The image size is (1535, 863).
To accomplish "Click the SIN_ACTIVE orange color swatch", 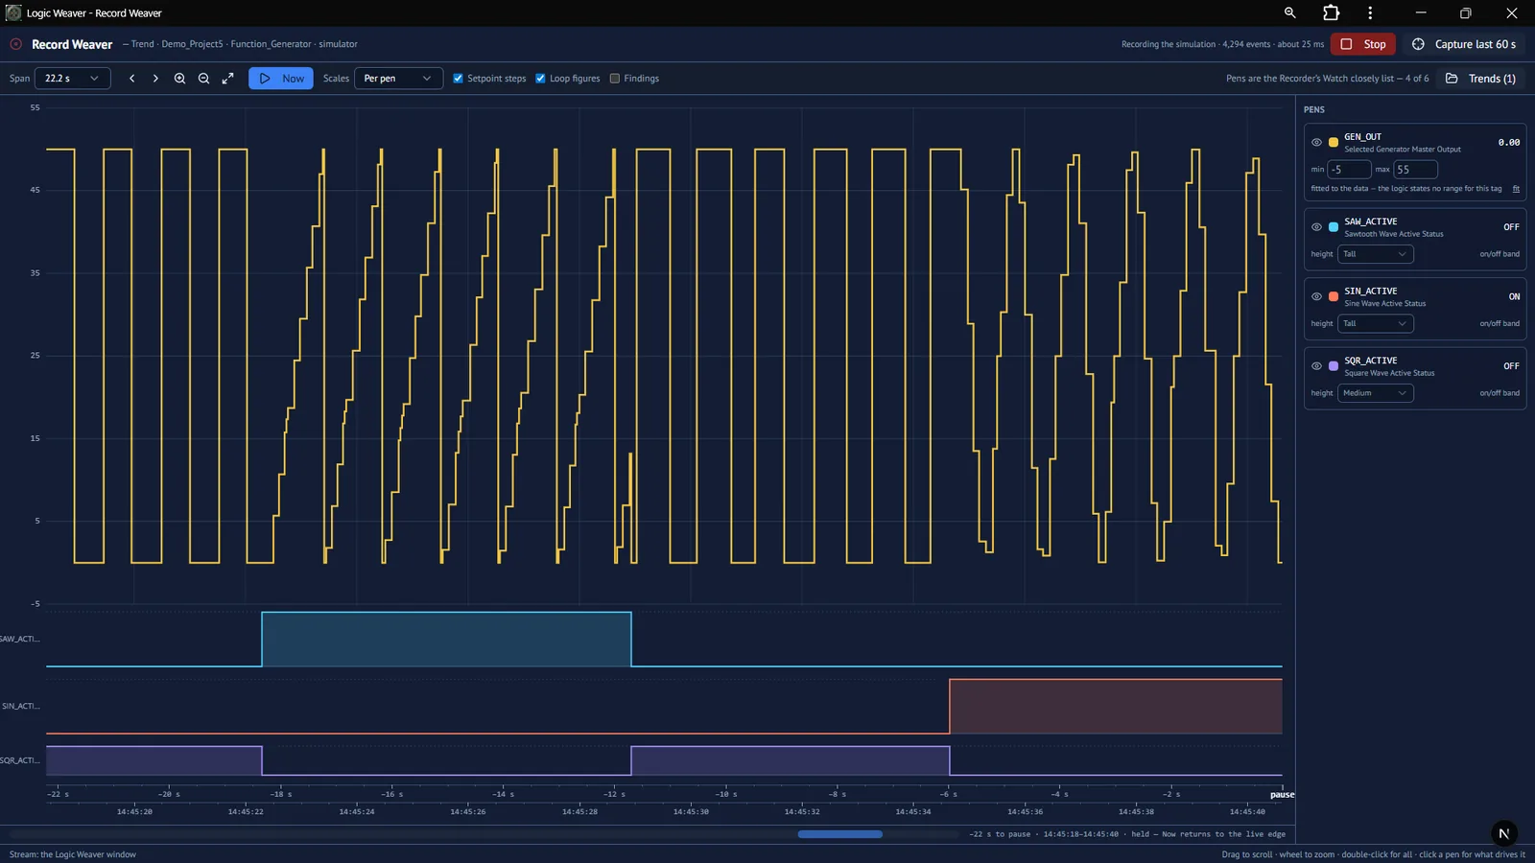I will pyautogui.click(x=1334, y=296).
